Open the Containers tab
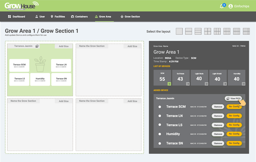The image size is (256, 162). (79, 17)
